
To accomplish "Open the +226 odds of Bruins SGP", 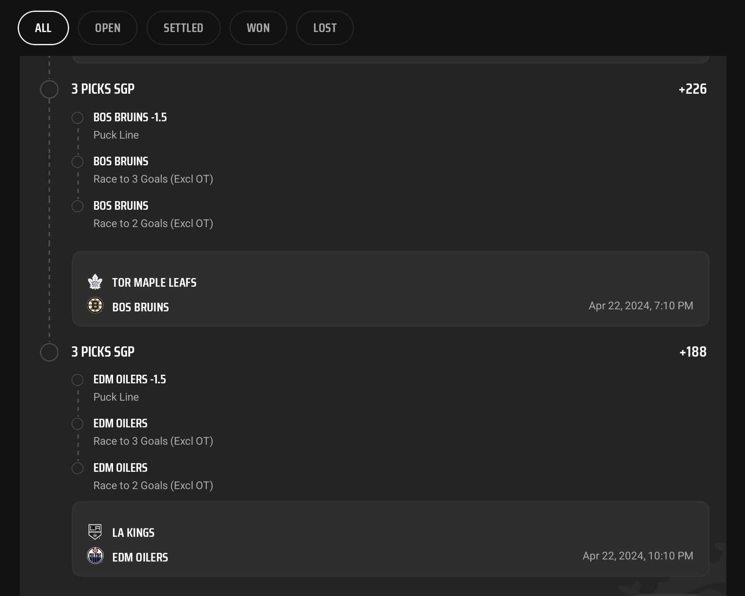I will 692,89.
